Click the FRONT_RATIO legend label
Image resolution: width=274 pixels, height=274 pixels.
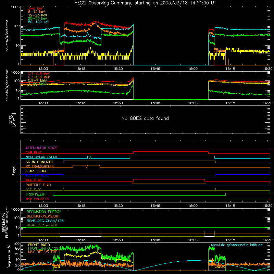[x=39, y=245]
